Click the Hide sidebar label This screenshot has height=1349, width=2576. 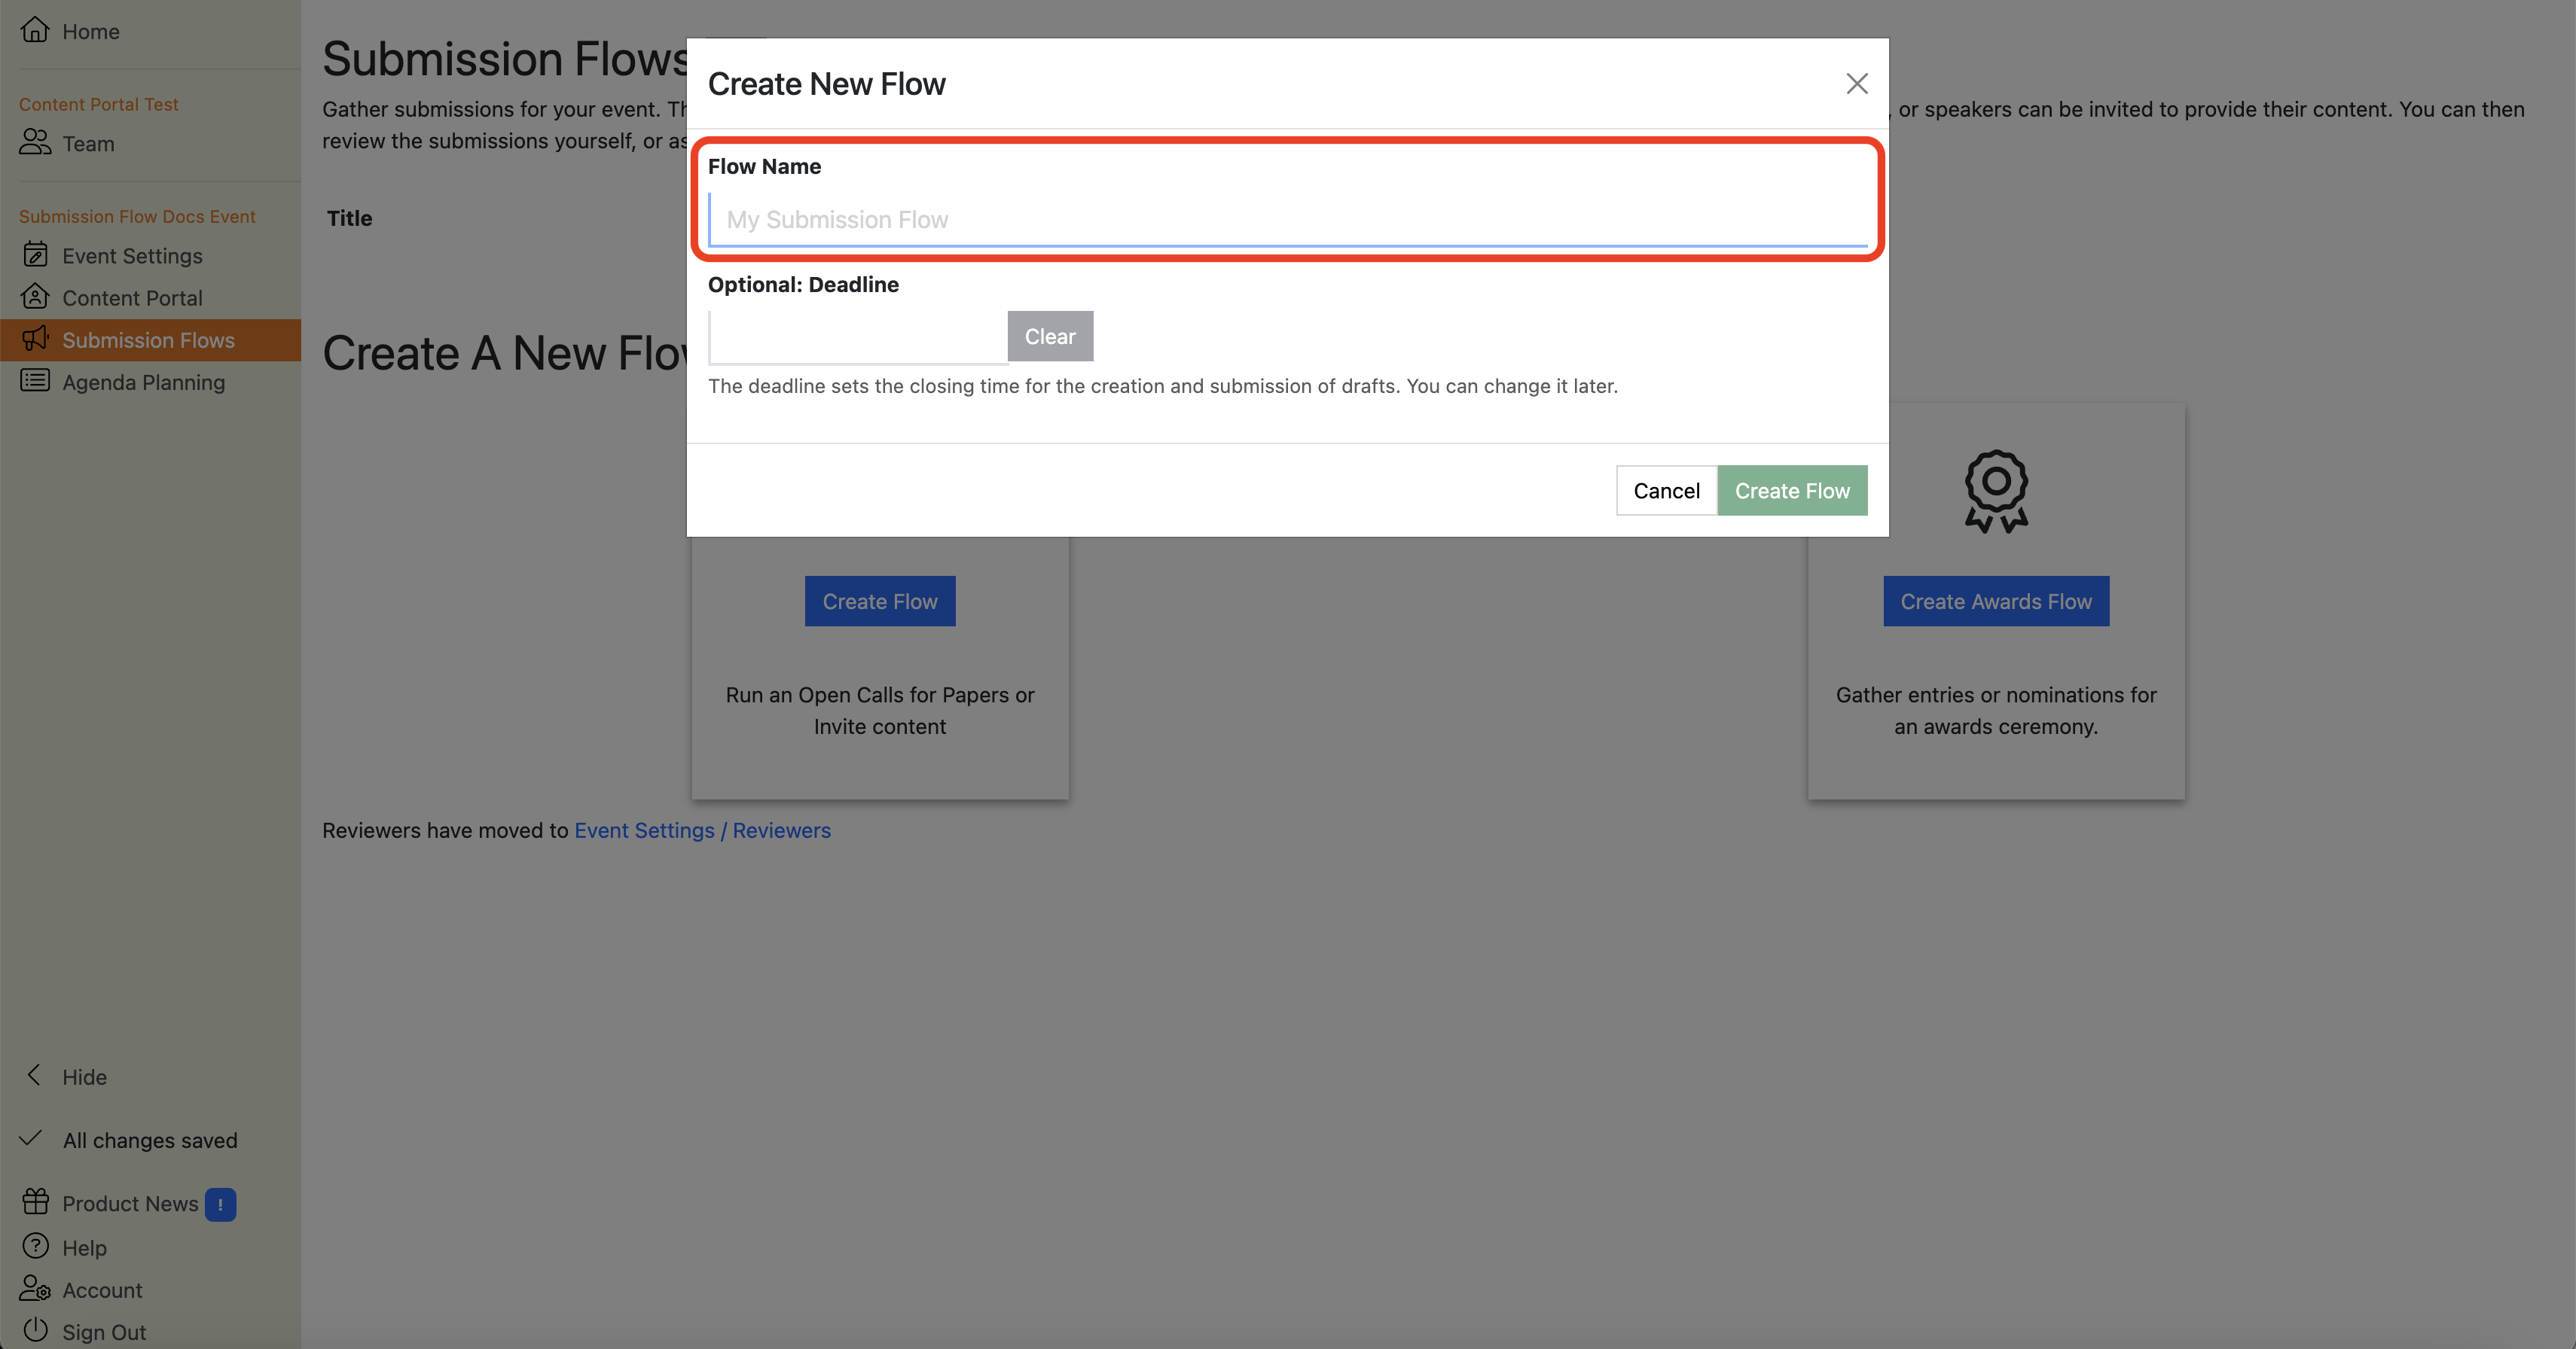click(84, 1076)
